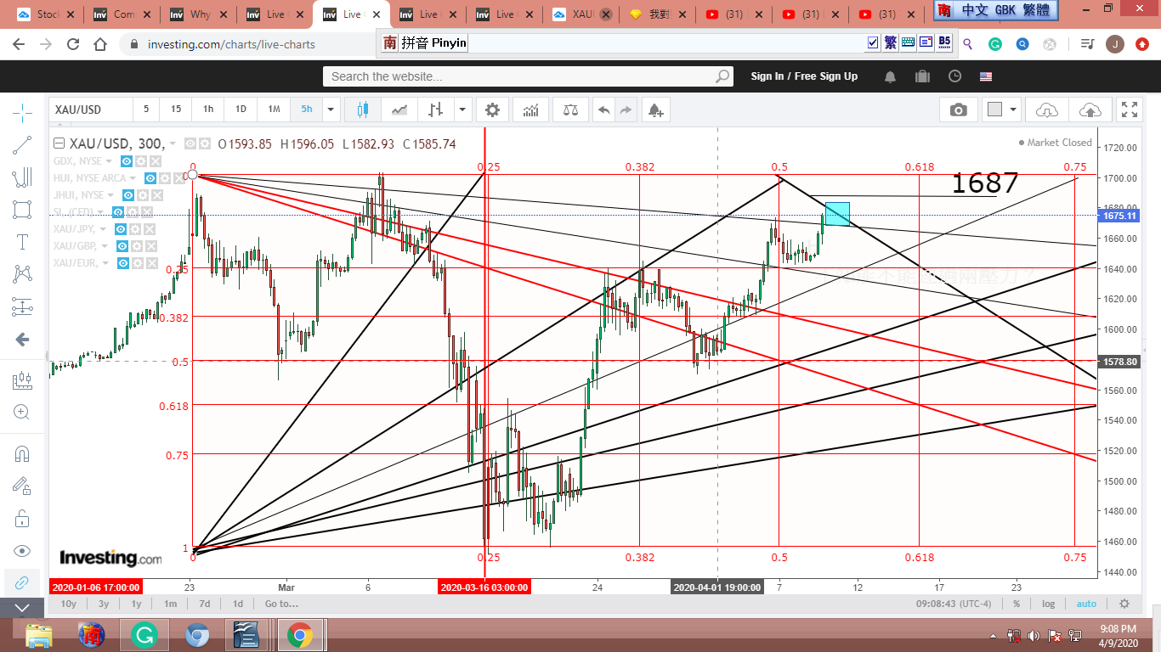
Task: Toggle visibility of JHUI, NYSE series
Action: coord(127,195)
